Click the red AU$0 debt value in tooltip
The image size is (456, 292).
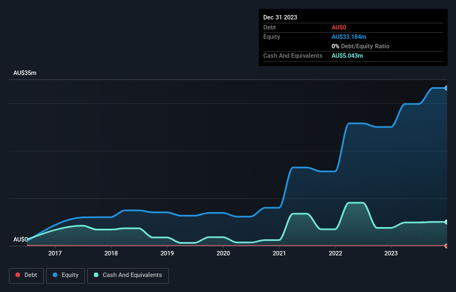point(339,27)
